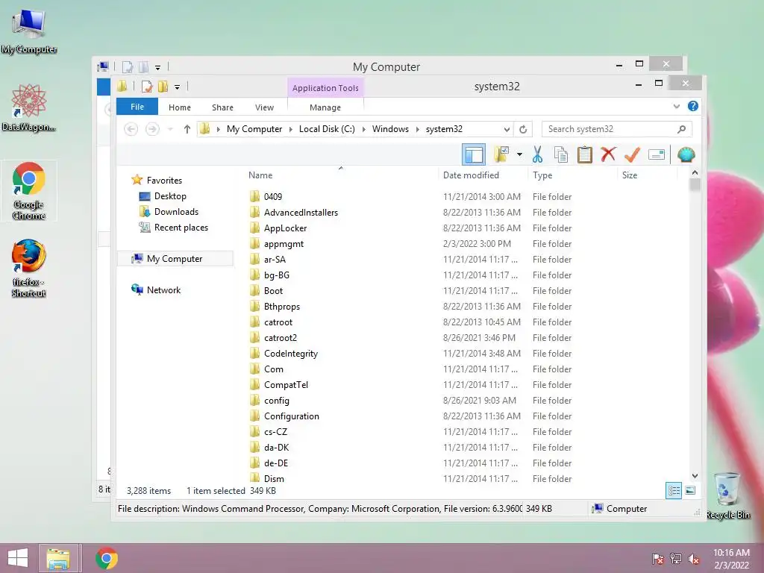Toggle the navigation pane toolbar button

[x=474, y=155]
